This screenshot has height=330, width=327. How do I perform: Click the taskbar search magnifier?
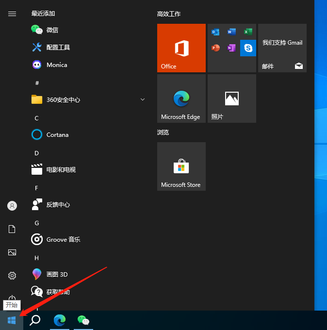35,320
